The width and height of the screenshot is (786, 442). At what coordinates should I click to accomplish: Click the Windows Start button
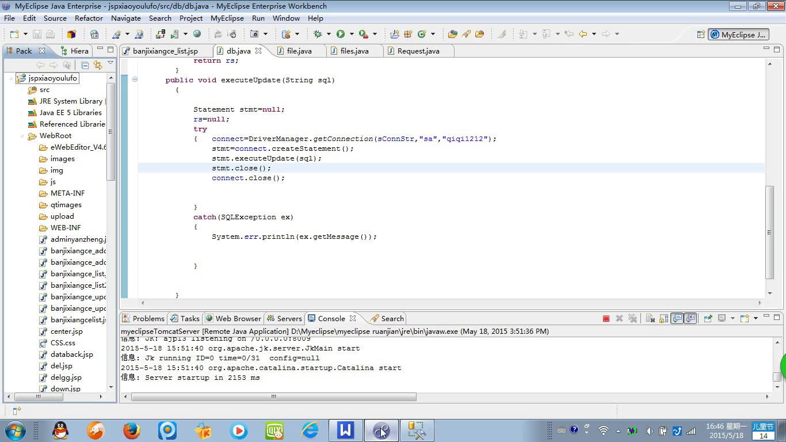(x=14, y=430)
